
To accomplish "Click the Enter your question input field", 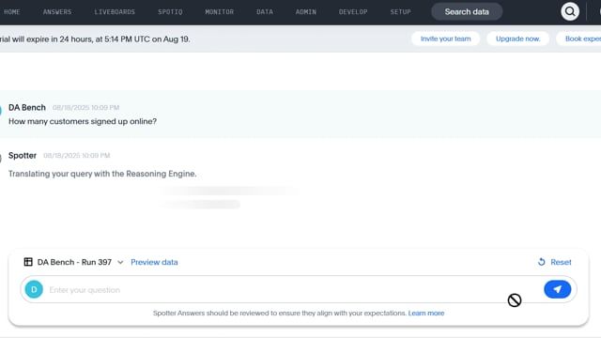I will [293, 290].
